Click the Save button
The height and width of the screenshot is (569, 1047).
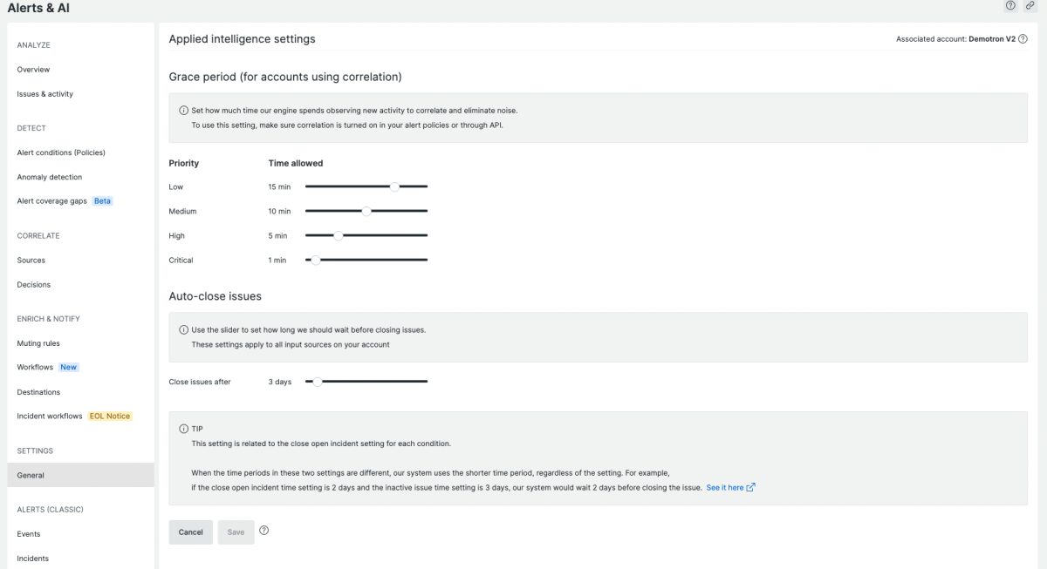tap(236, 532)
